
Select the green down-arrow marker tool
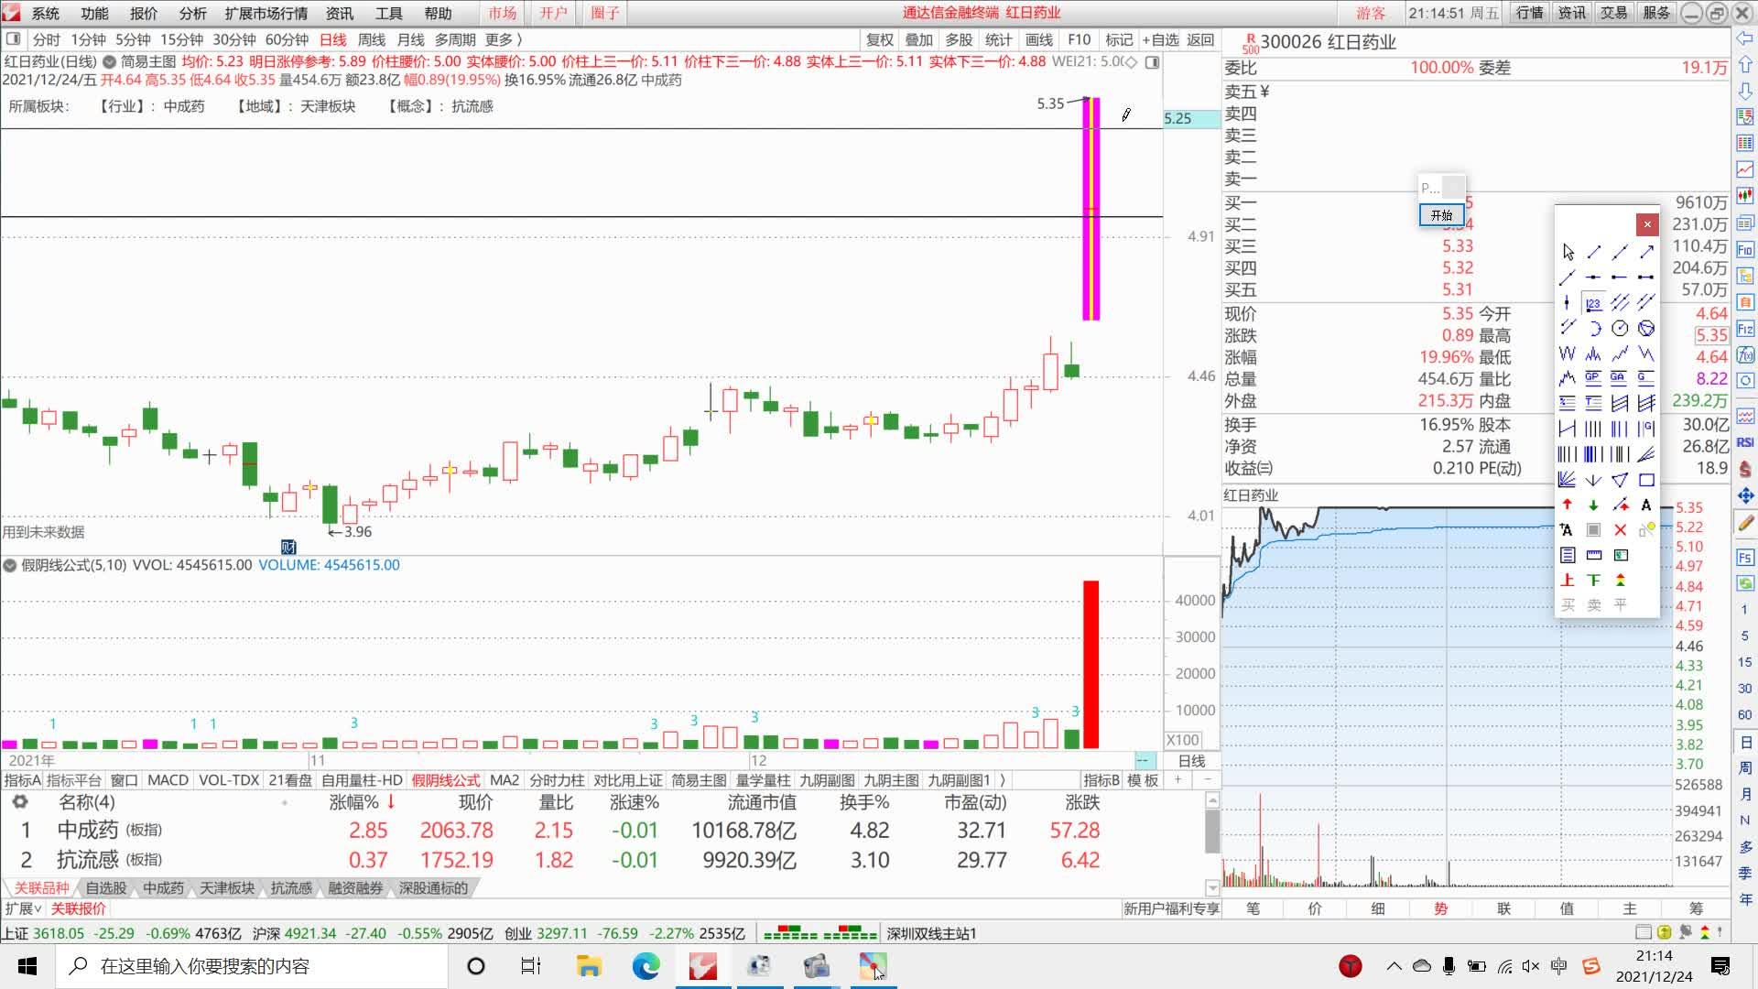(1593, 505)
